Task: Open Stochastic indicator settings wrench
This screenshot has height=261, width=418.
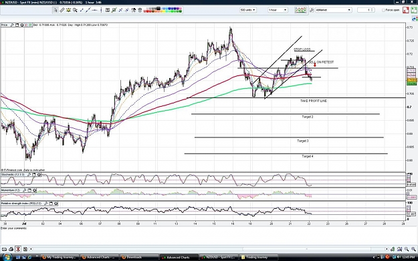Action: (x=29, y=175)
